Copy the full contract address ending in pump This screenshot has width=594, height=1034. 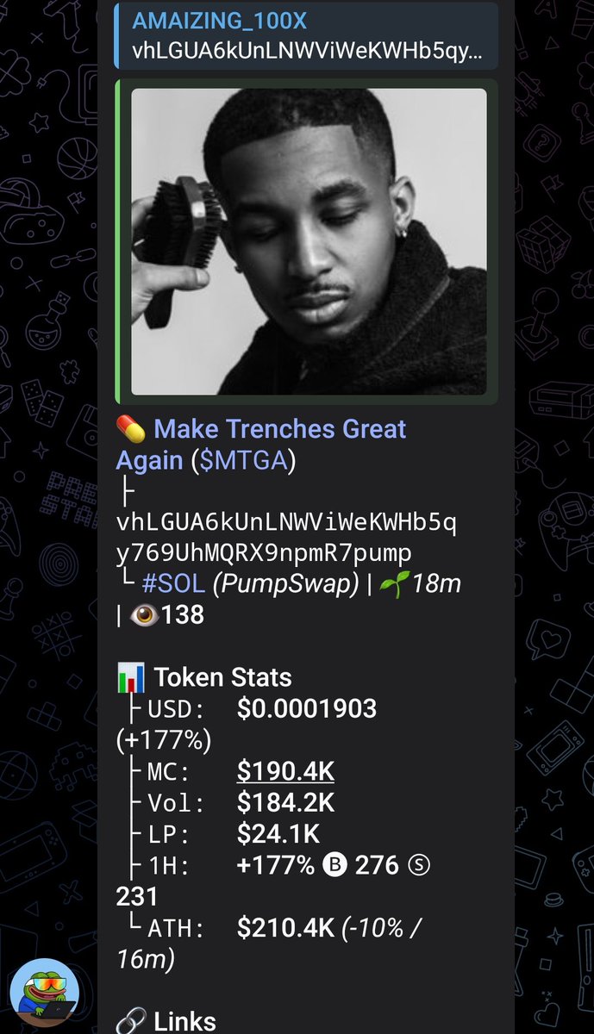[x=287, y=538]
